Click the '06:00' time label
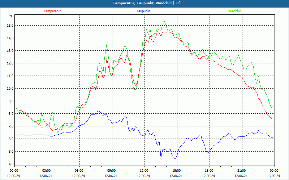The height and width of the screenshot is (180, 289). pos(79,171)
